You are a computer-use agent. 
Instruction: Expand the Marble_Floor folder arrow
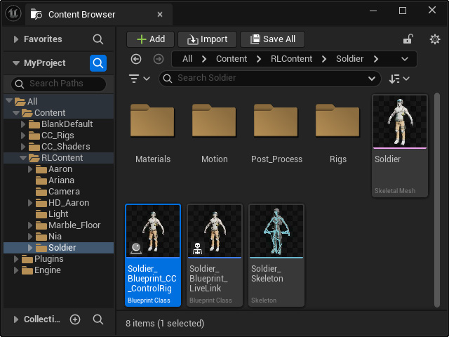30,225
